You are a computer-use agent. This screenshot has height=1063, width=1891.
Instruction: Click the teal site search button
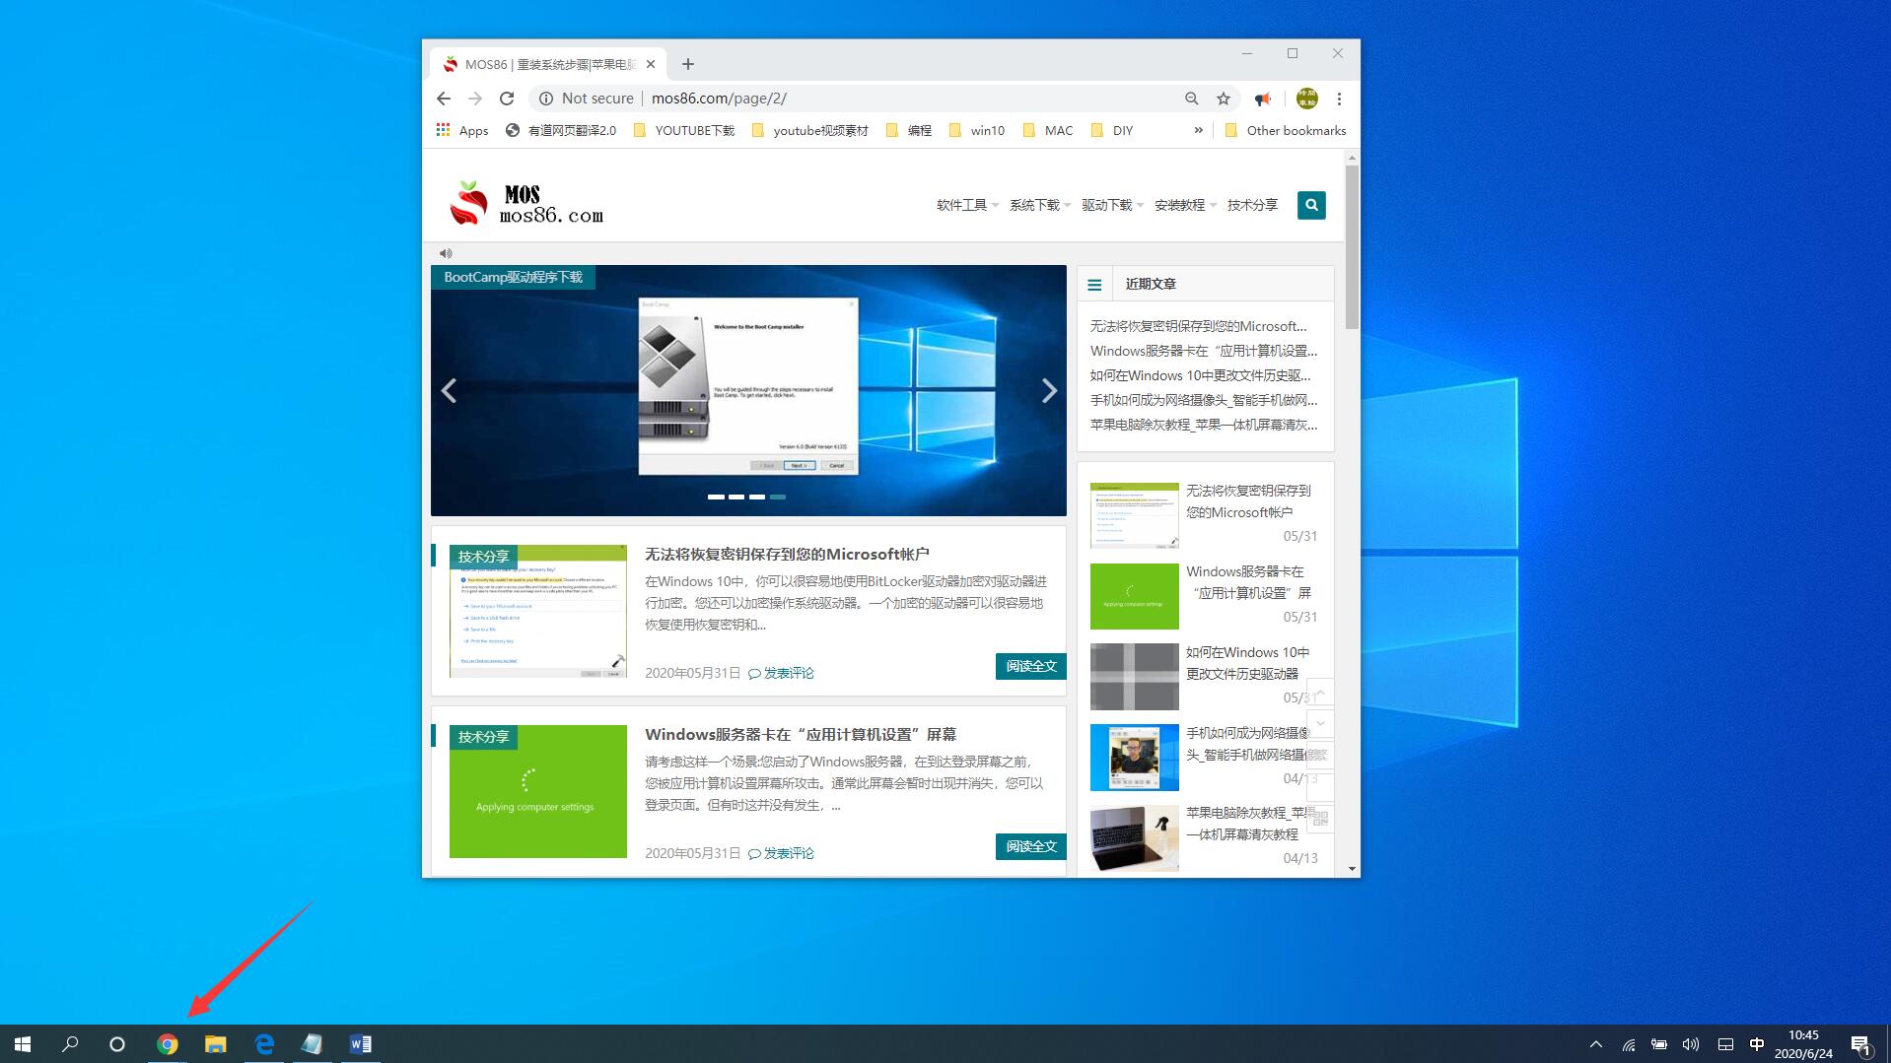tap(1311, 205)
